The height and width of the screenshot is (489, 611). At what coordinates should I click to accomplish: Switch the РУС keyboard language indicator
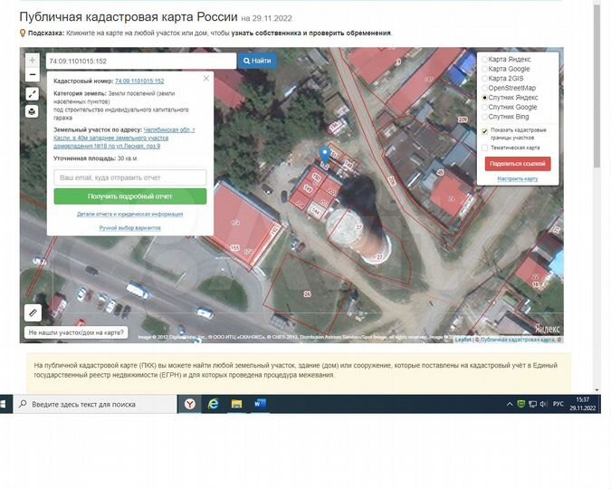pyautogui.click(x=558, y=404)
